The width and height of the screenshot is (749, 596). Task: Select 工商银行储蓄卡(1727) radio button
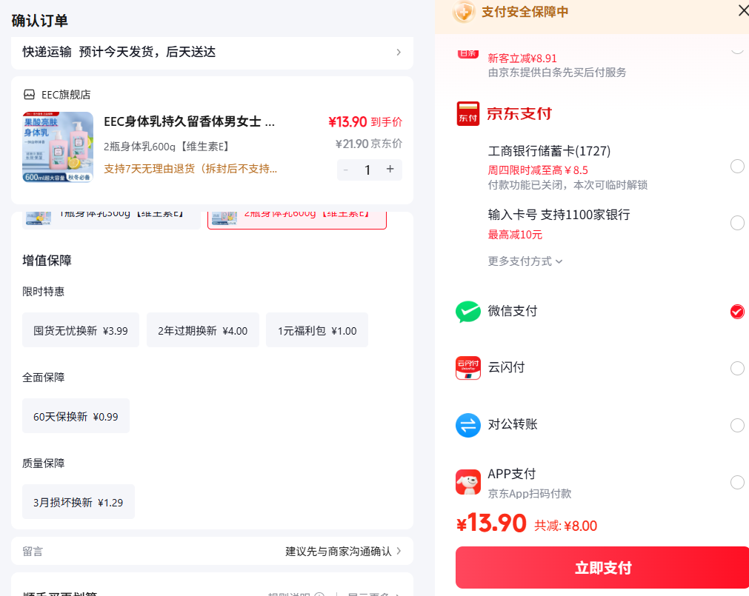(737, 166)
